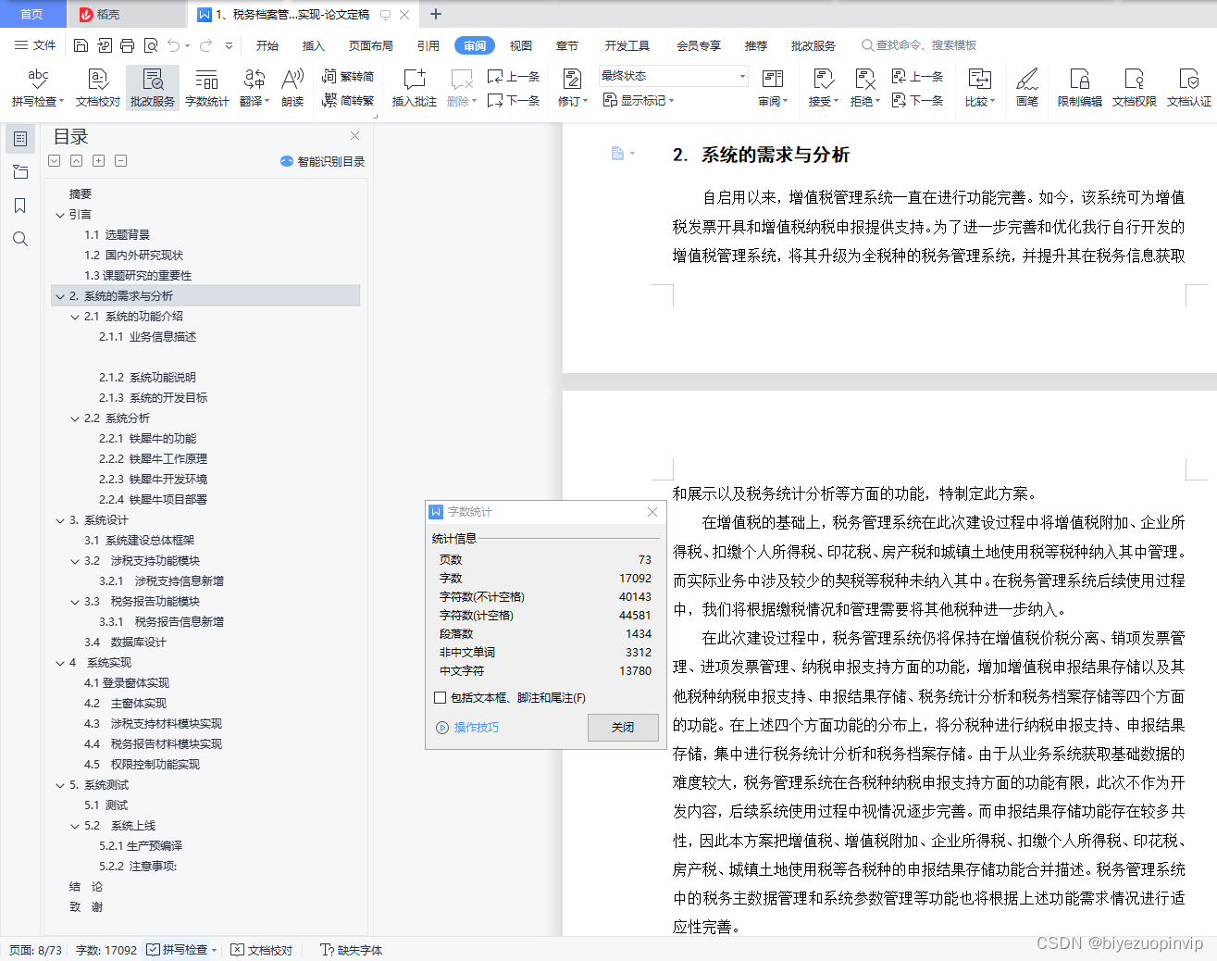Click the print icon in quick toolbar

tap(128, 45)
